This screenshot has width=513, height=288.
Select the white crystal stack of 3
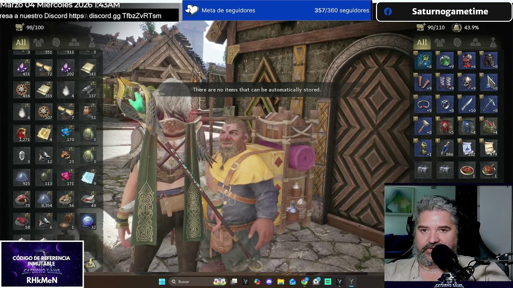22,156
